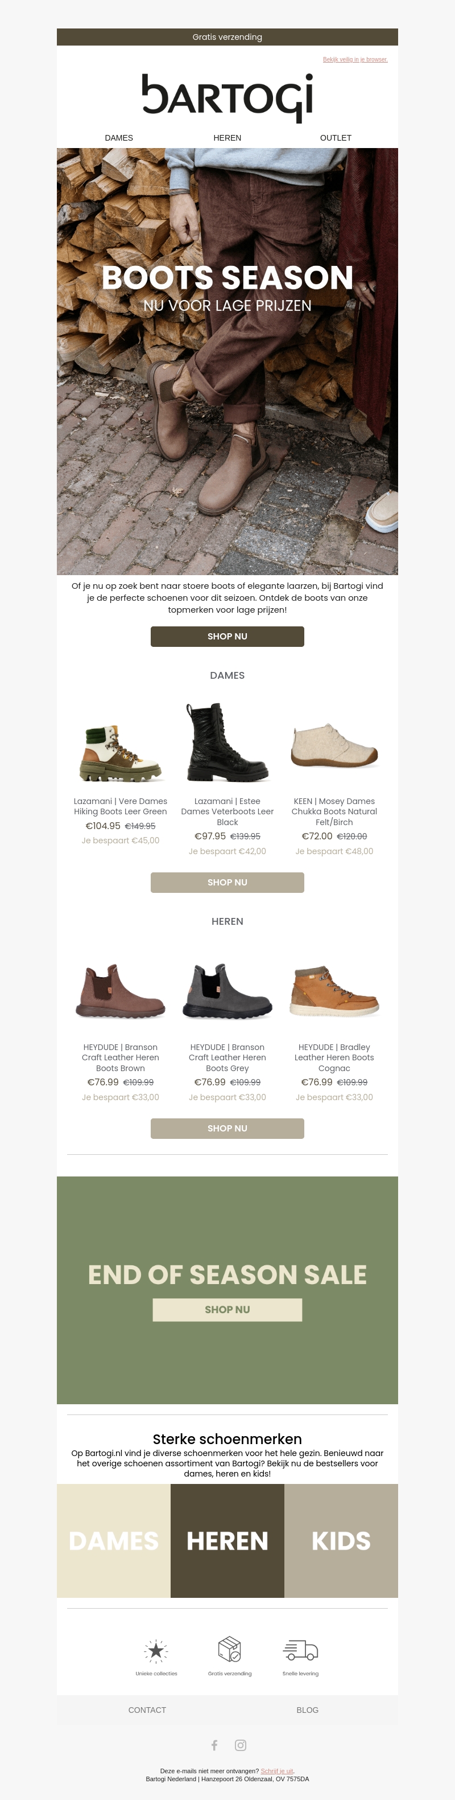Click the Facebook icon in footer

[x=214, y=1745]
